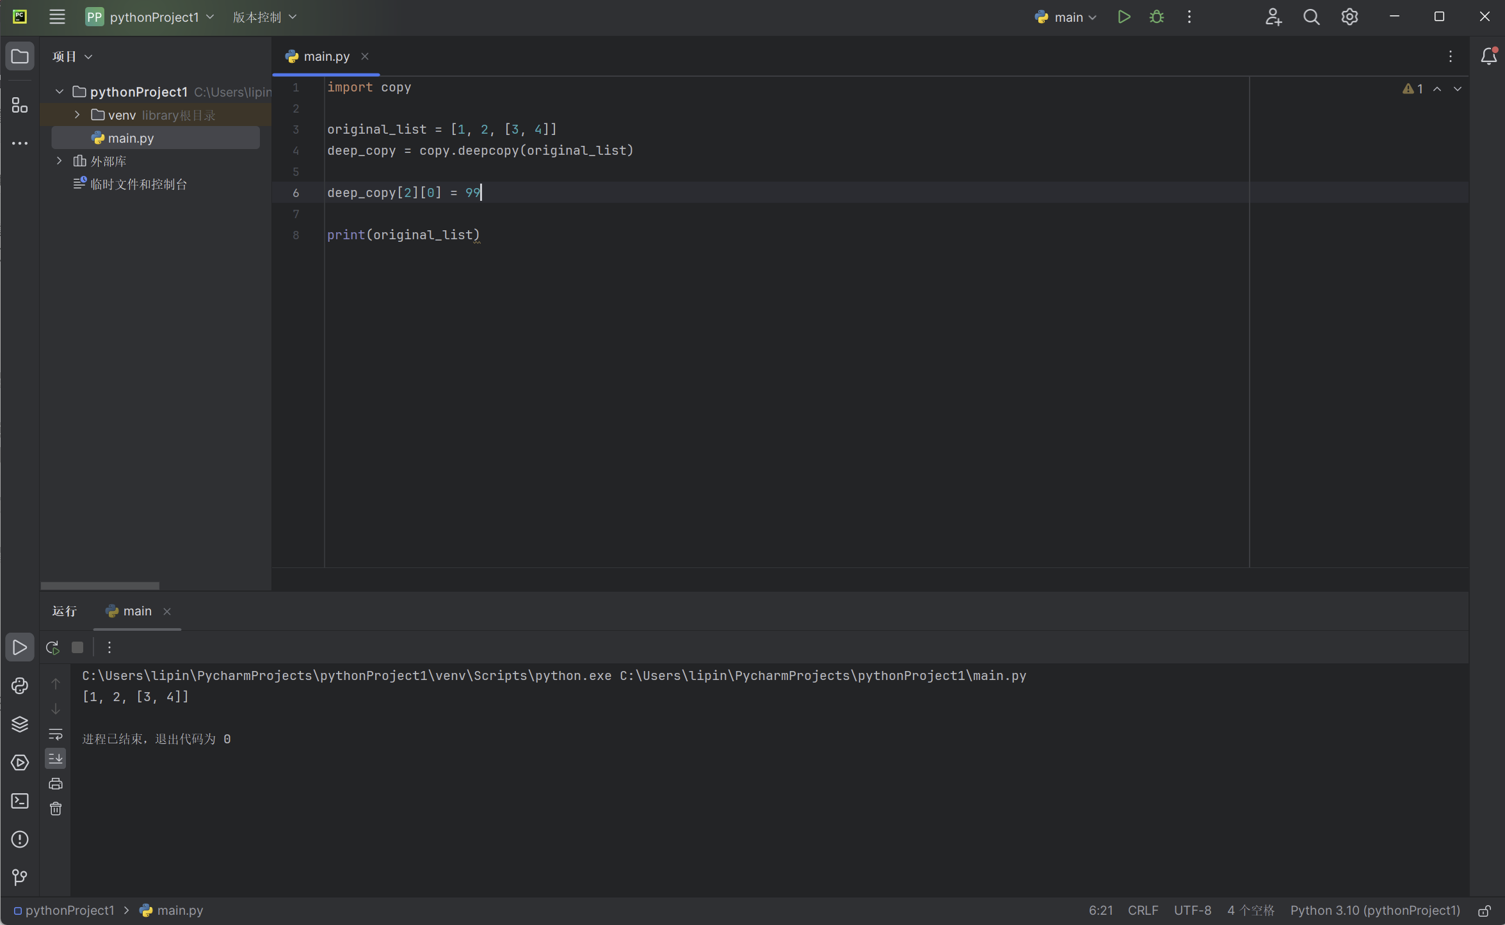Change 4 个空格 indent setting
This screenshot has width=1505, height=925.
click(1250, 911)
